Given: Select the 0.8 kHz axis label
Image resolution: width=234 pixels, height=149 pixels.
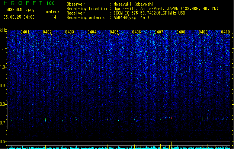Looking at the screenshot, I should tap(3, 104).
